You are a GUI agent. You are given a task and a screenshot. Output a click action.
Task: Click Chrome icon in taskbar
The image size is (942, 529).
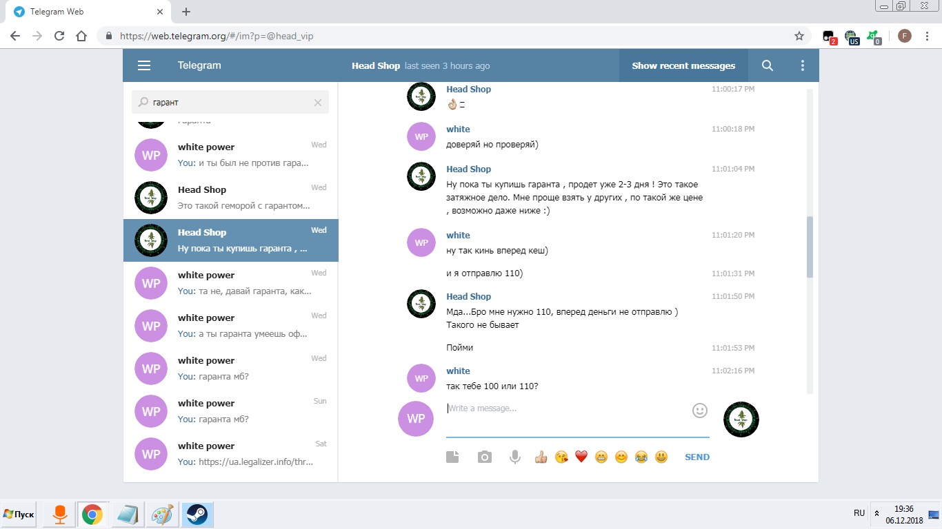click(x=92, y=515)
